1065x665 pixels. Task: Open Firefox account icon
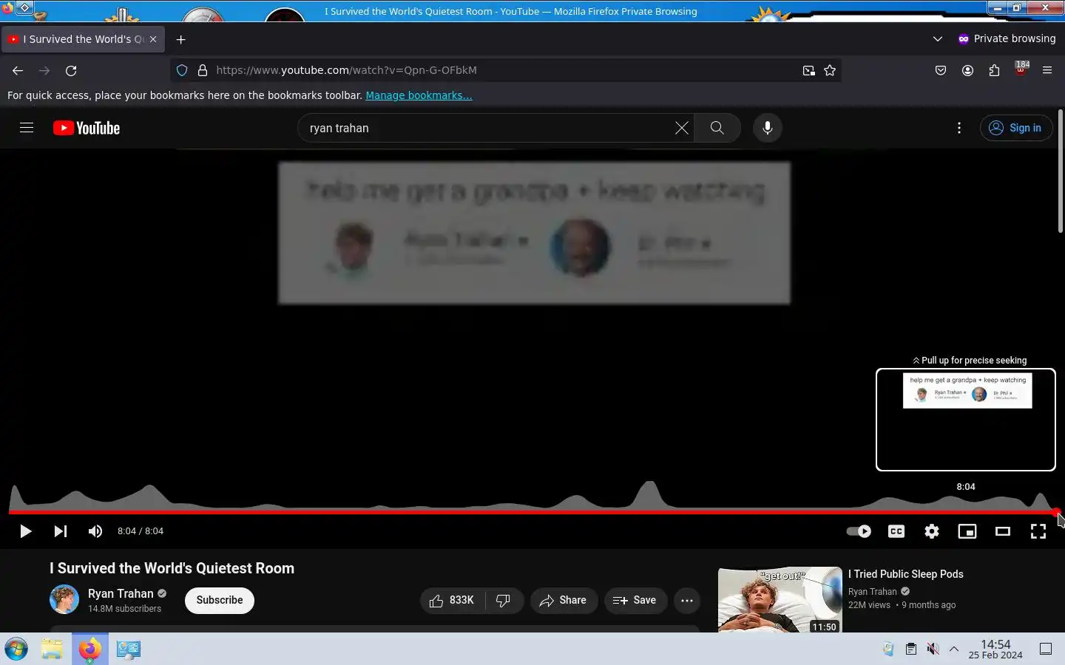pyautogui.click(x=967, y=70)
